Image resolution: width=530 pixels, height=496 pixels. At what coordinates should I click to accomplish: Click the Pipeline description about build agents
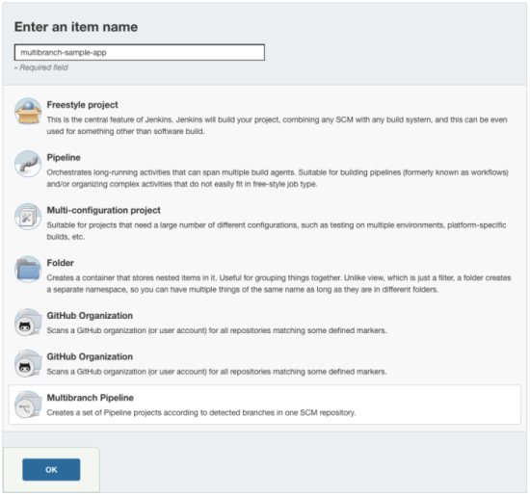click(278, 178)
